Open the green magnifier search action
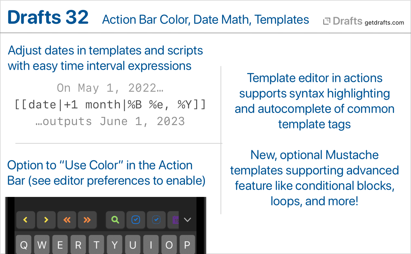The width and height of the screenshot is (411, 254). click(115, 220)
